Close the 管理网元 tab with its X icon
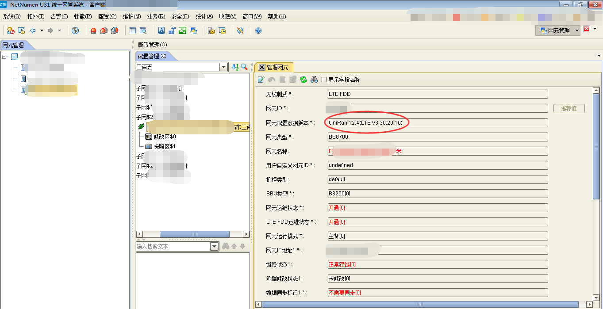603x309 pixels. click(x=262, y=67)
